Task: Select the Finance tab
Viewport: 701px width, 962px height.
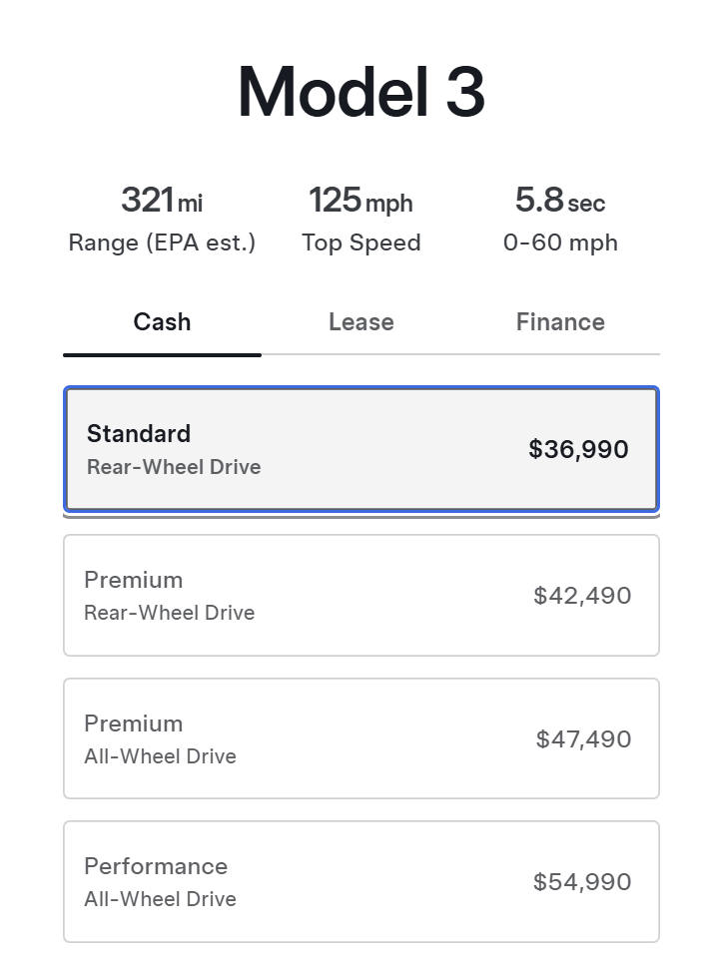Action: point(560,322)
